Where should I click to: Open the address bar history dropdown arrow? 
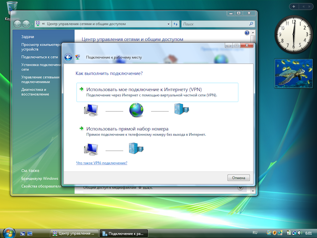[x=168, y=24]
